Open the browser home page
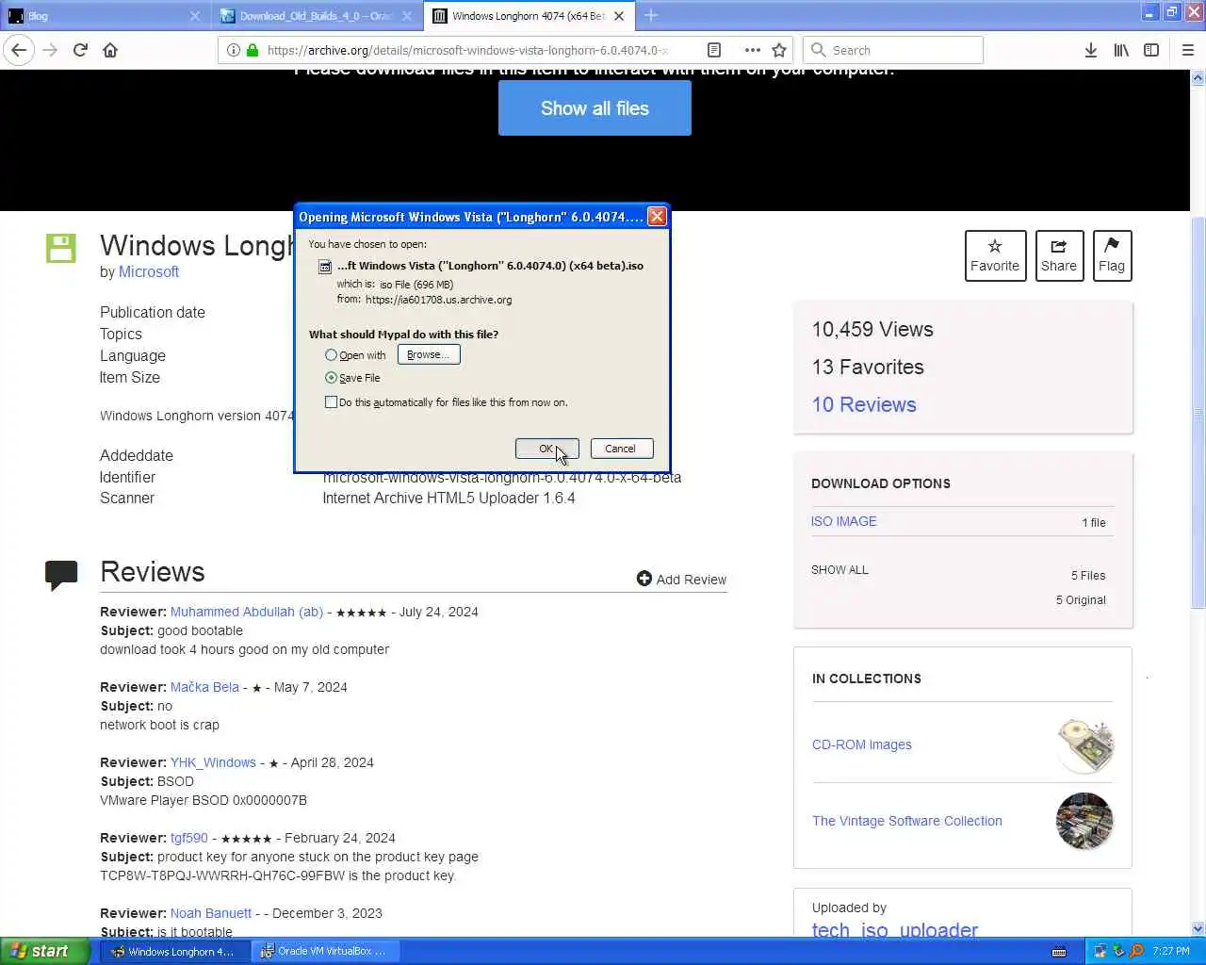 tap(110, 50)
